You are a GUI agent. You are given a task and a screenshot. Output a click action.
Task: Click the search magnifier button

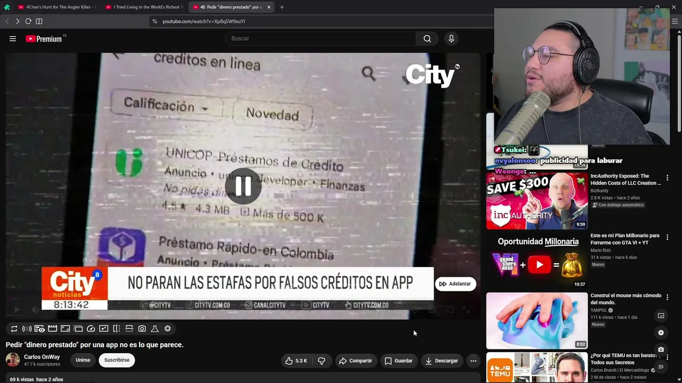click(427, 38)
